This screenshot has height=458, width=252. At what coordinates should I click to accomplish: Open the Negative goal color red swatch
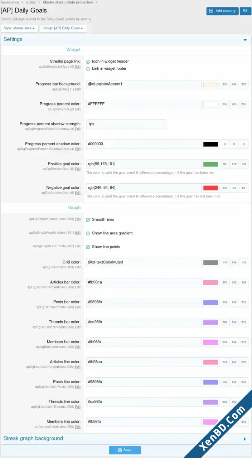pos(210,188)
